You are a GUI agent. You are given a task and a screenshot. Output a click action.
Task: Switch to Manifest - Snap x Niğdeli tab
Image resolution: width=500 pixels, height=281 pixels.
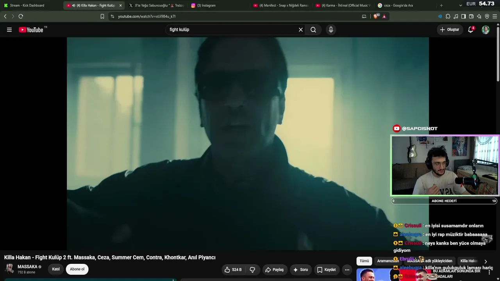click(281, 5)
